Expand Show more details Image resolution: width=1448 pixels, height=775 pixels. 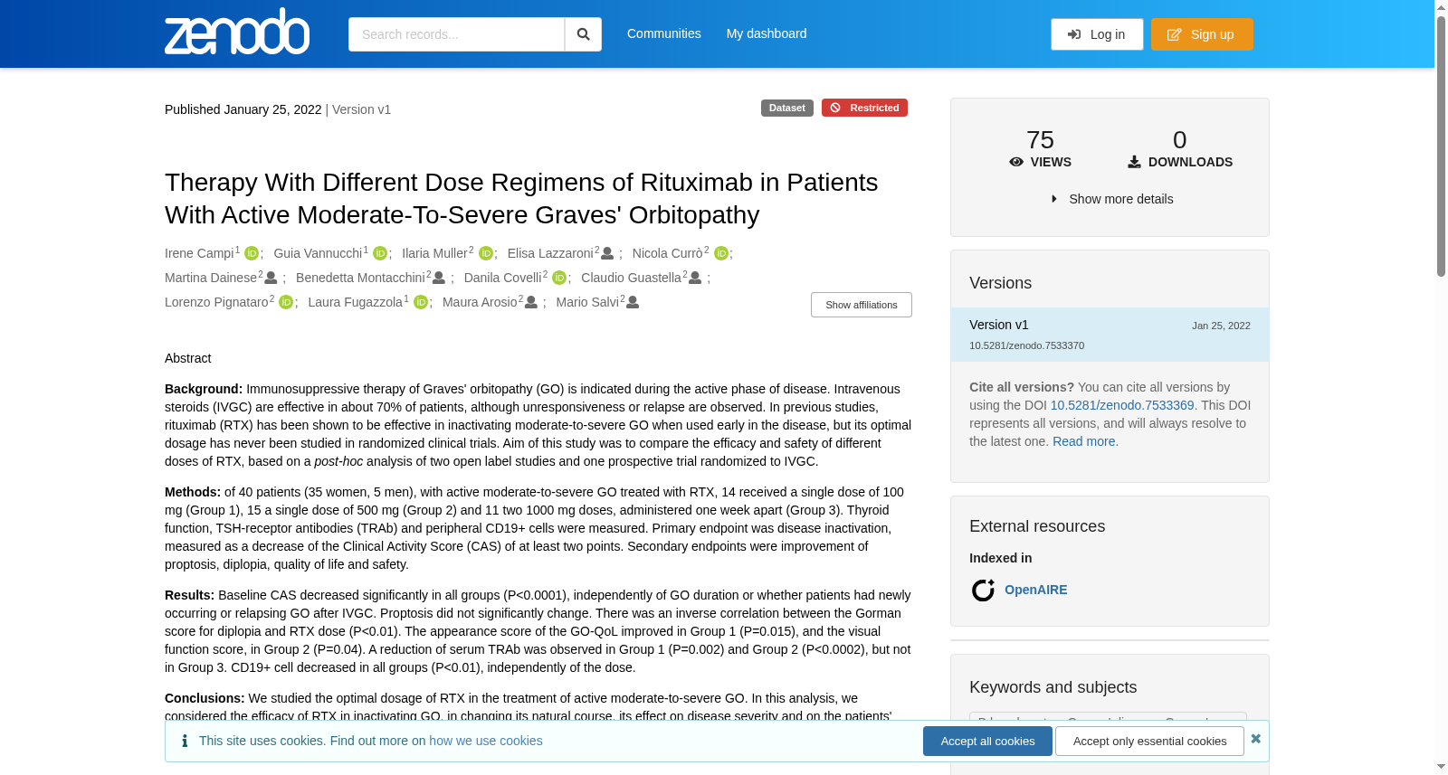coord(1111,199)
